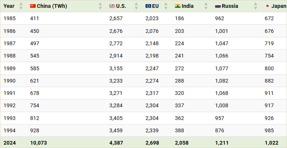Click the Russia flag icon
The width and height of the screenshot is (287, 148).
pos(218,6)
